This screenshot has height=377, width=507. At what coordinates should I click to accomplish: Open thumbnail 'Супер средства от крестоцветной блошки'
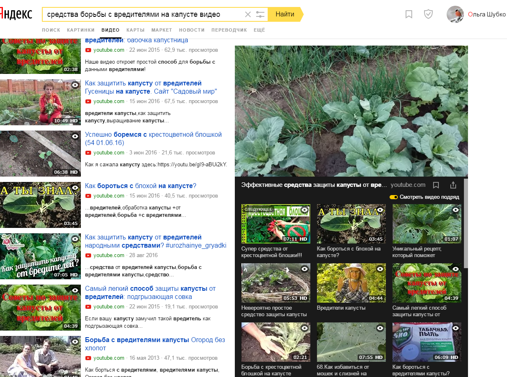(x=276, y=224)
